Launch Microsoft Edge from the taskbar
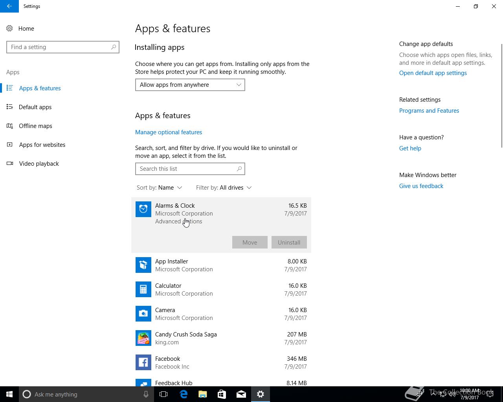Screen dimensions: 503x402 point(183,394)
